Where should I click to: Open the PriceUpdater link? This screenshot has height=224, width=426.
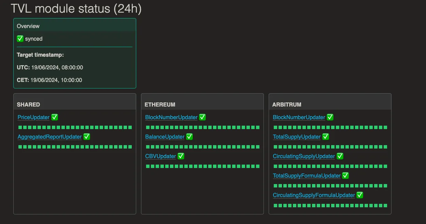(x=33, y=117)
